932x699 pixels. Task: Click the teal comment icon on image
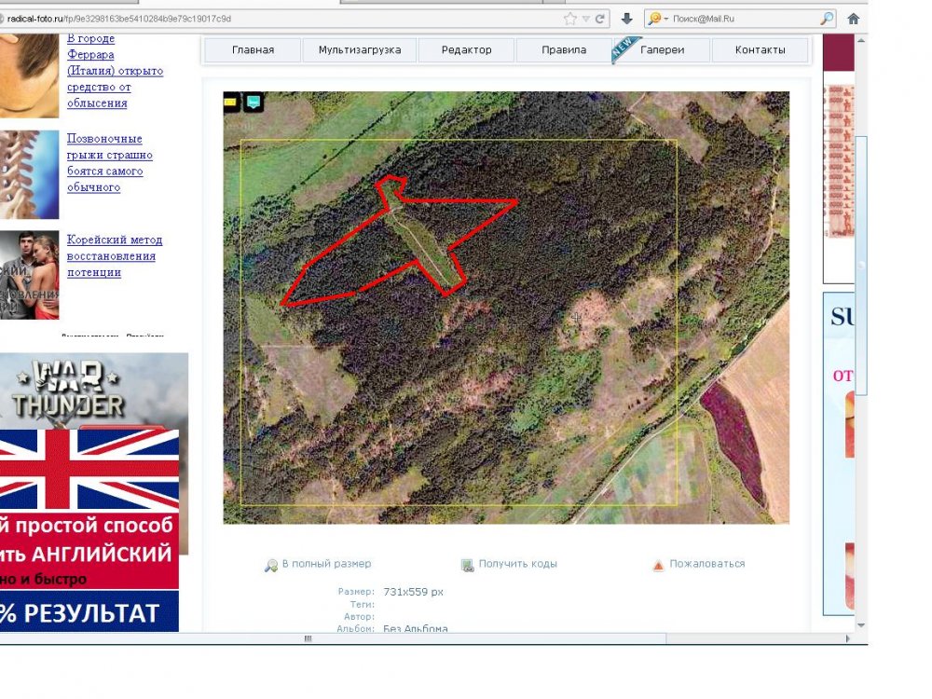click(x=254, y=102)
